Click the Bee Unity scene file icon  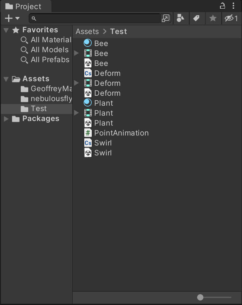tap(88, 63)
